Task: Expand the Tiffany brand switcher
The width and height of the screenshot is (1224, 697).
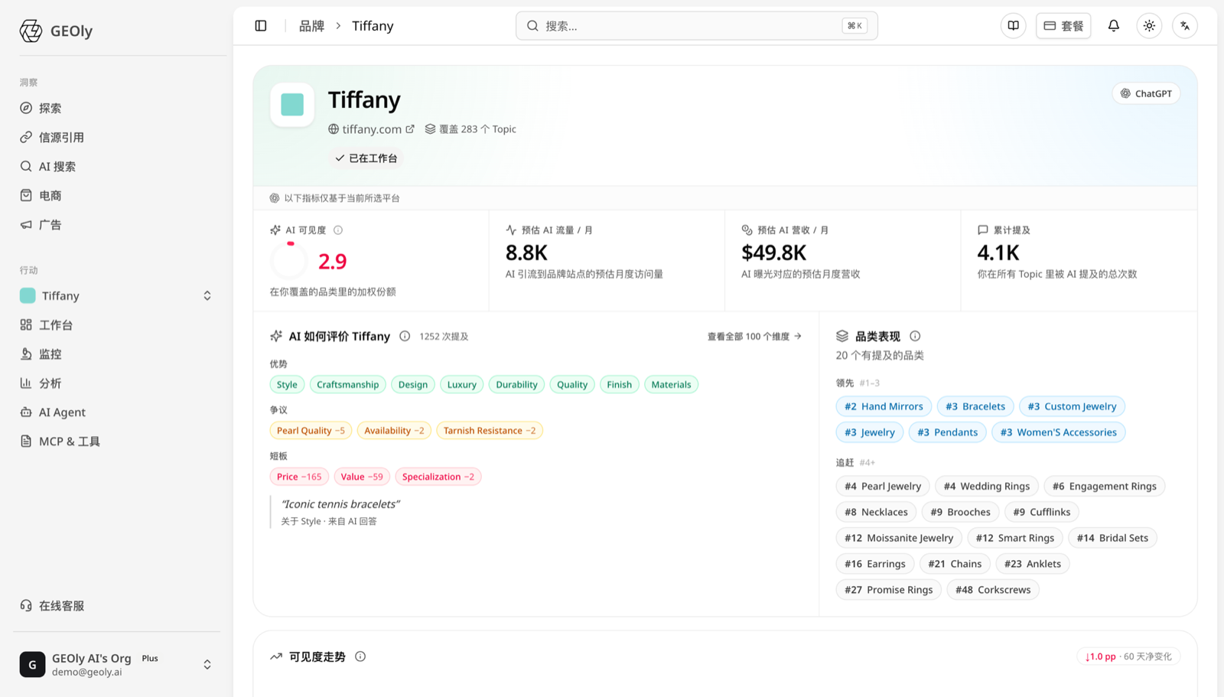Action: pos(116,296)
